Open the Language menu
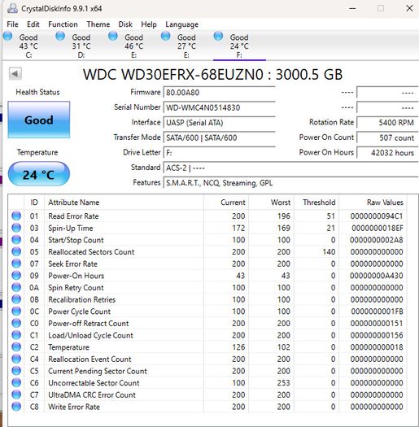The image size is (419, 427). (x=181, y=24)
